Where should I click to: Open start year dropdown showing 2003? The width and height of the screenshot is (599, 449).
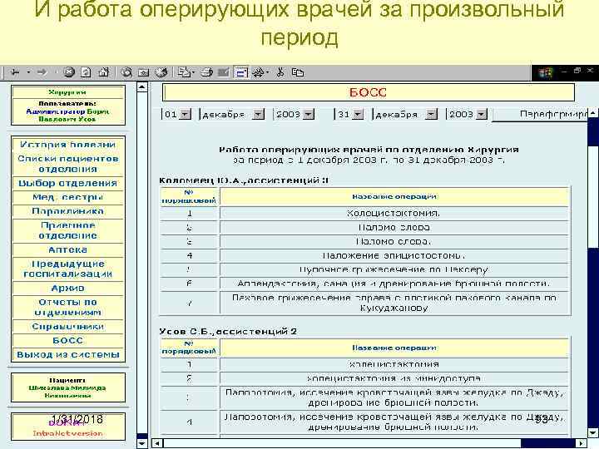(309, 114)
